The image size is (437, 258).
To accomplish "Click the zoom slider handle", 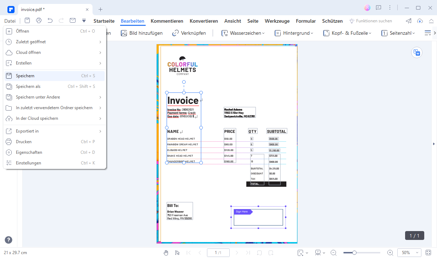I will 354,253.
